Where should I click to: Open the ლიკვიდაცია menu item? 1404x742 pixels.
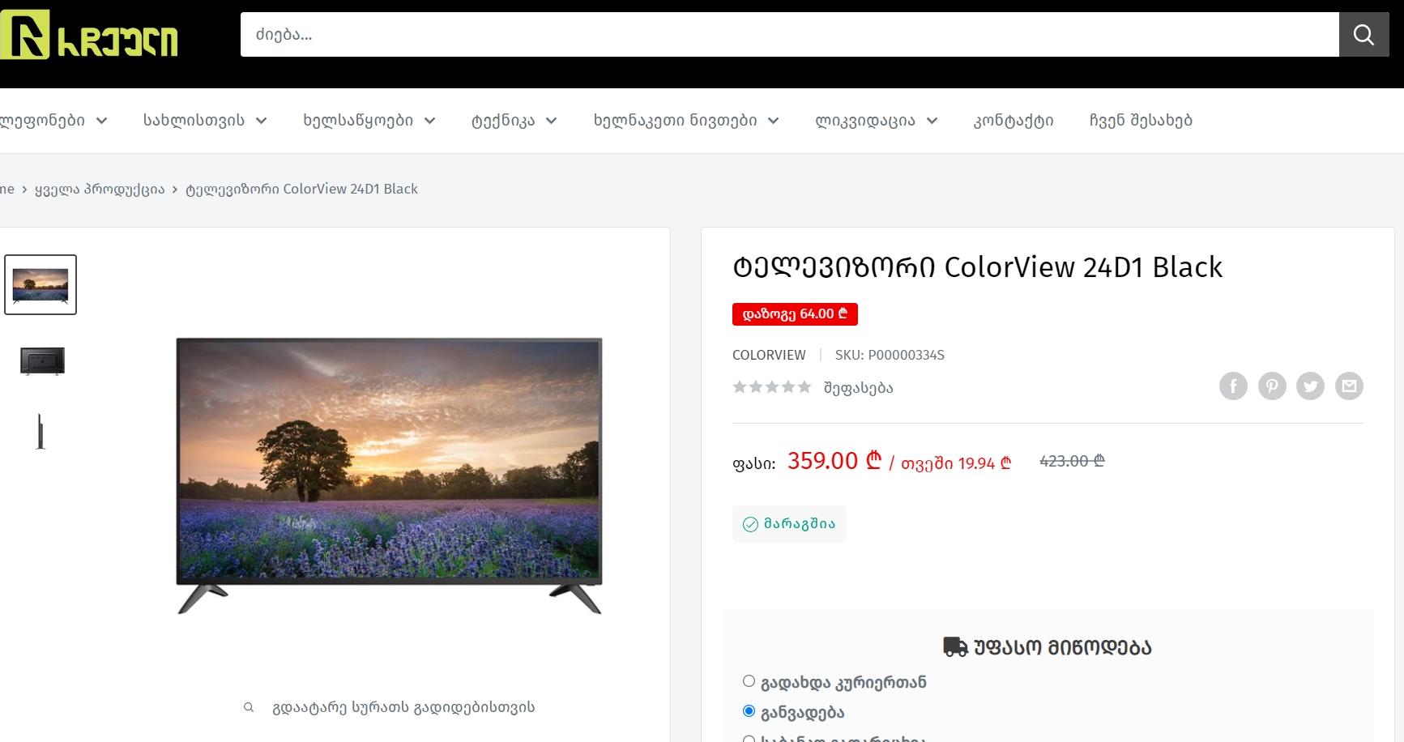coord(865,121)
